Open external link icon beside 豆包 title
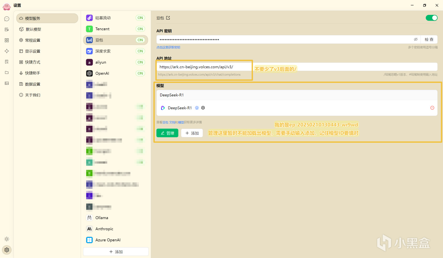Viewport: 443px width, 258px height. (x=168, y=18)
